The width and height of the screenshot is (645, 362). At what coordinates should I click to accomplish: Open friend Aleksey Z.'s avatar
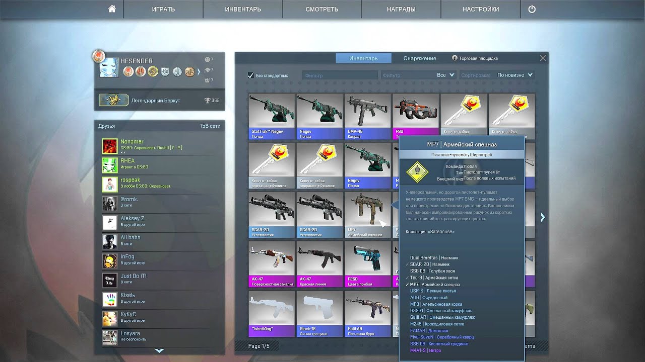pos(110,223)
